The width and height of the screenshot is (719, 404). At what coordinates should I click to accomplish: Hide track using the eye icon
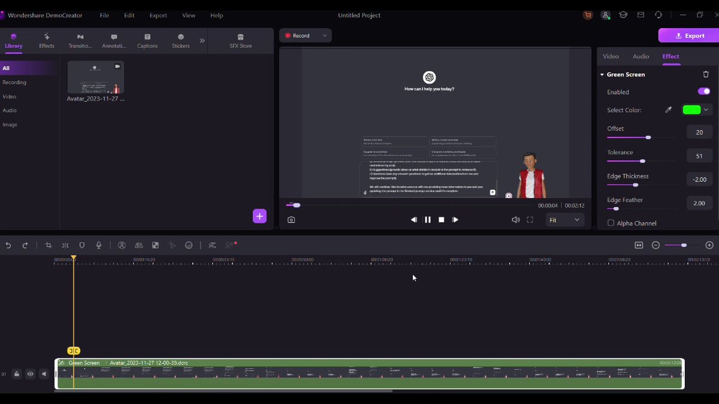pos(30,374)
